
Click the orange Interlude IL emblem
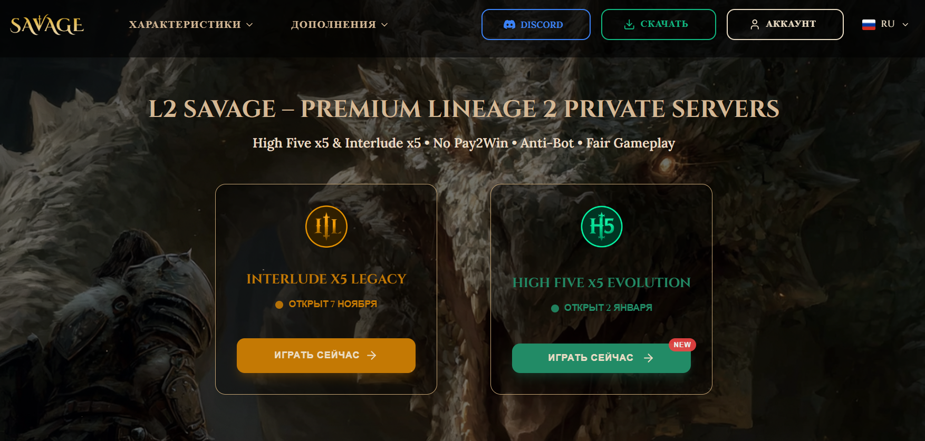click(326, 227)
